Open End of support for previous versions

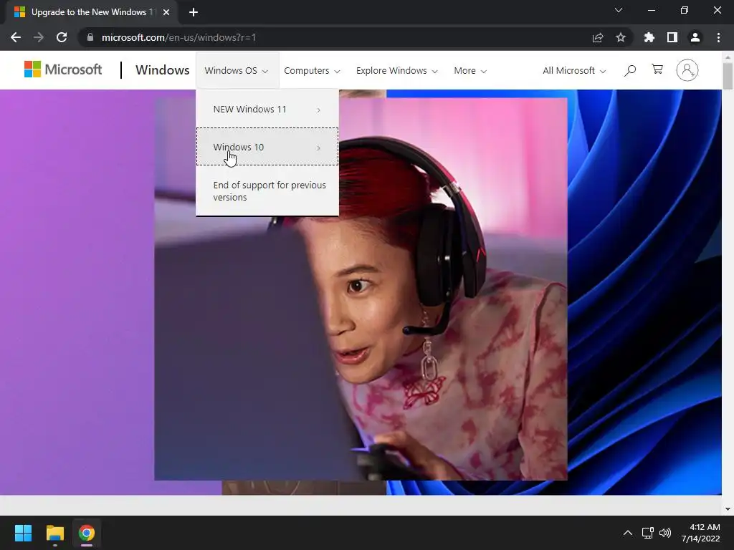pyautogui.click(x=267, y=190)
